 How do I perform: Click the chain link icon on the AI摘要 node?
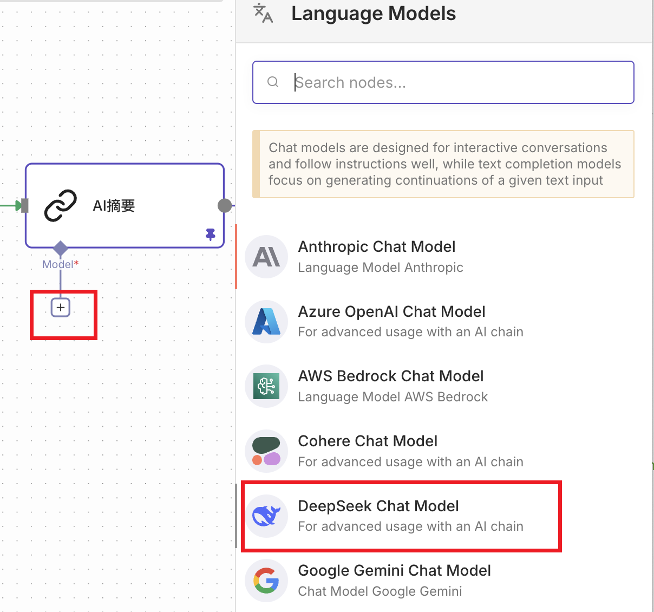click(x=61, y=206)
